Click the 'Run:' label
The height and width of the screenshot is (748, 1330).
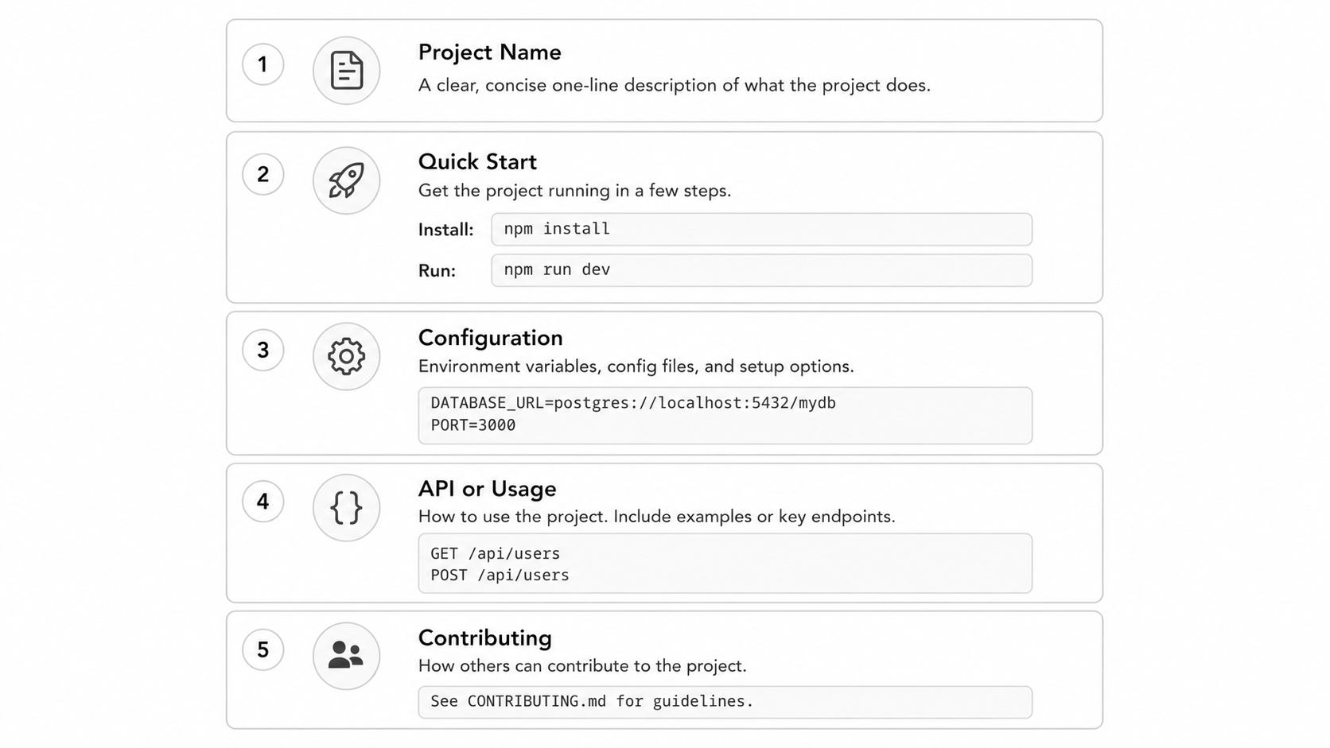coord(437,271)
